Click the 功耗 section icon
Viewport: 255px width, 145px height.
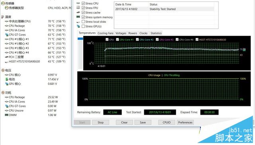click(x=3, y=93)
